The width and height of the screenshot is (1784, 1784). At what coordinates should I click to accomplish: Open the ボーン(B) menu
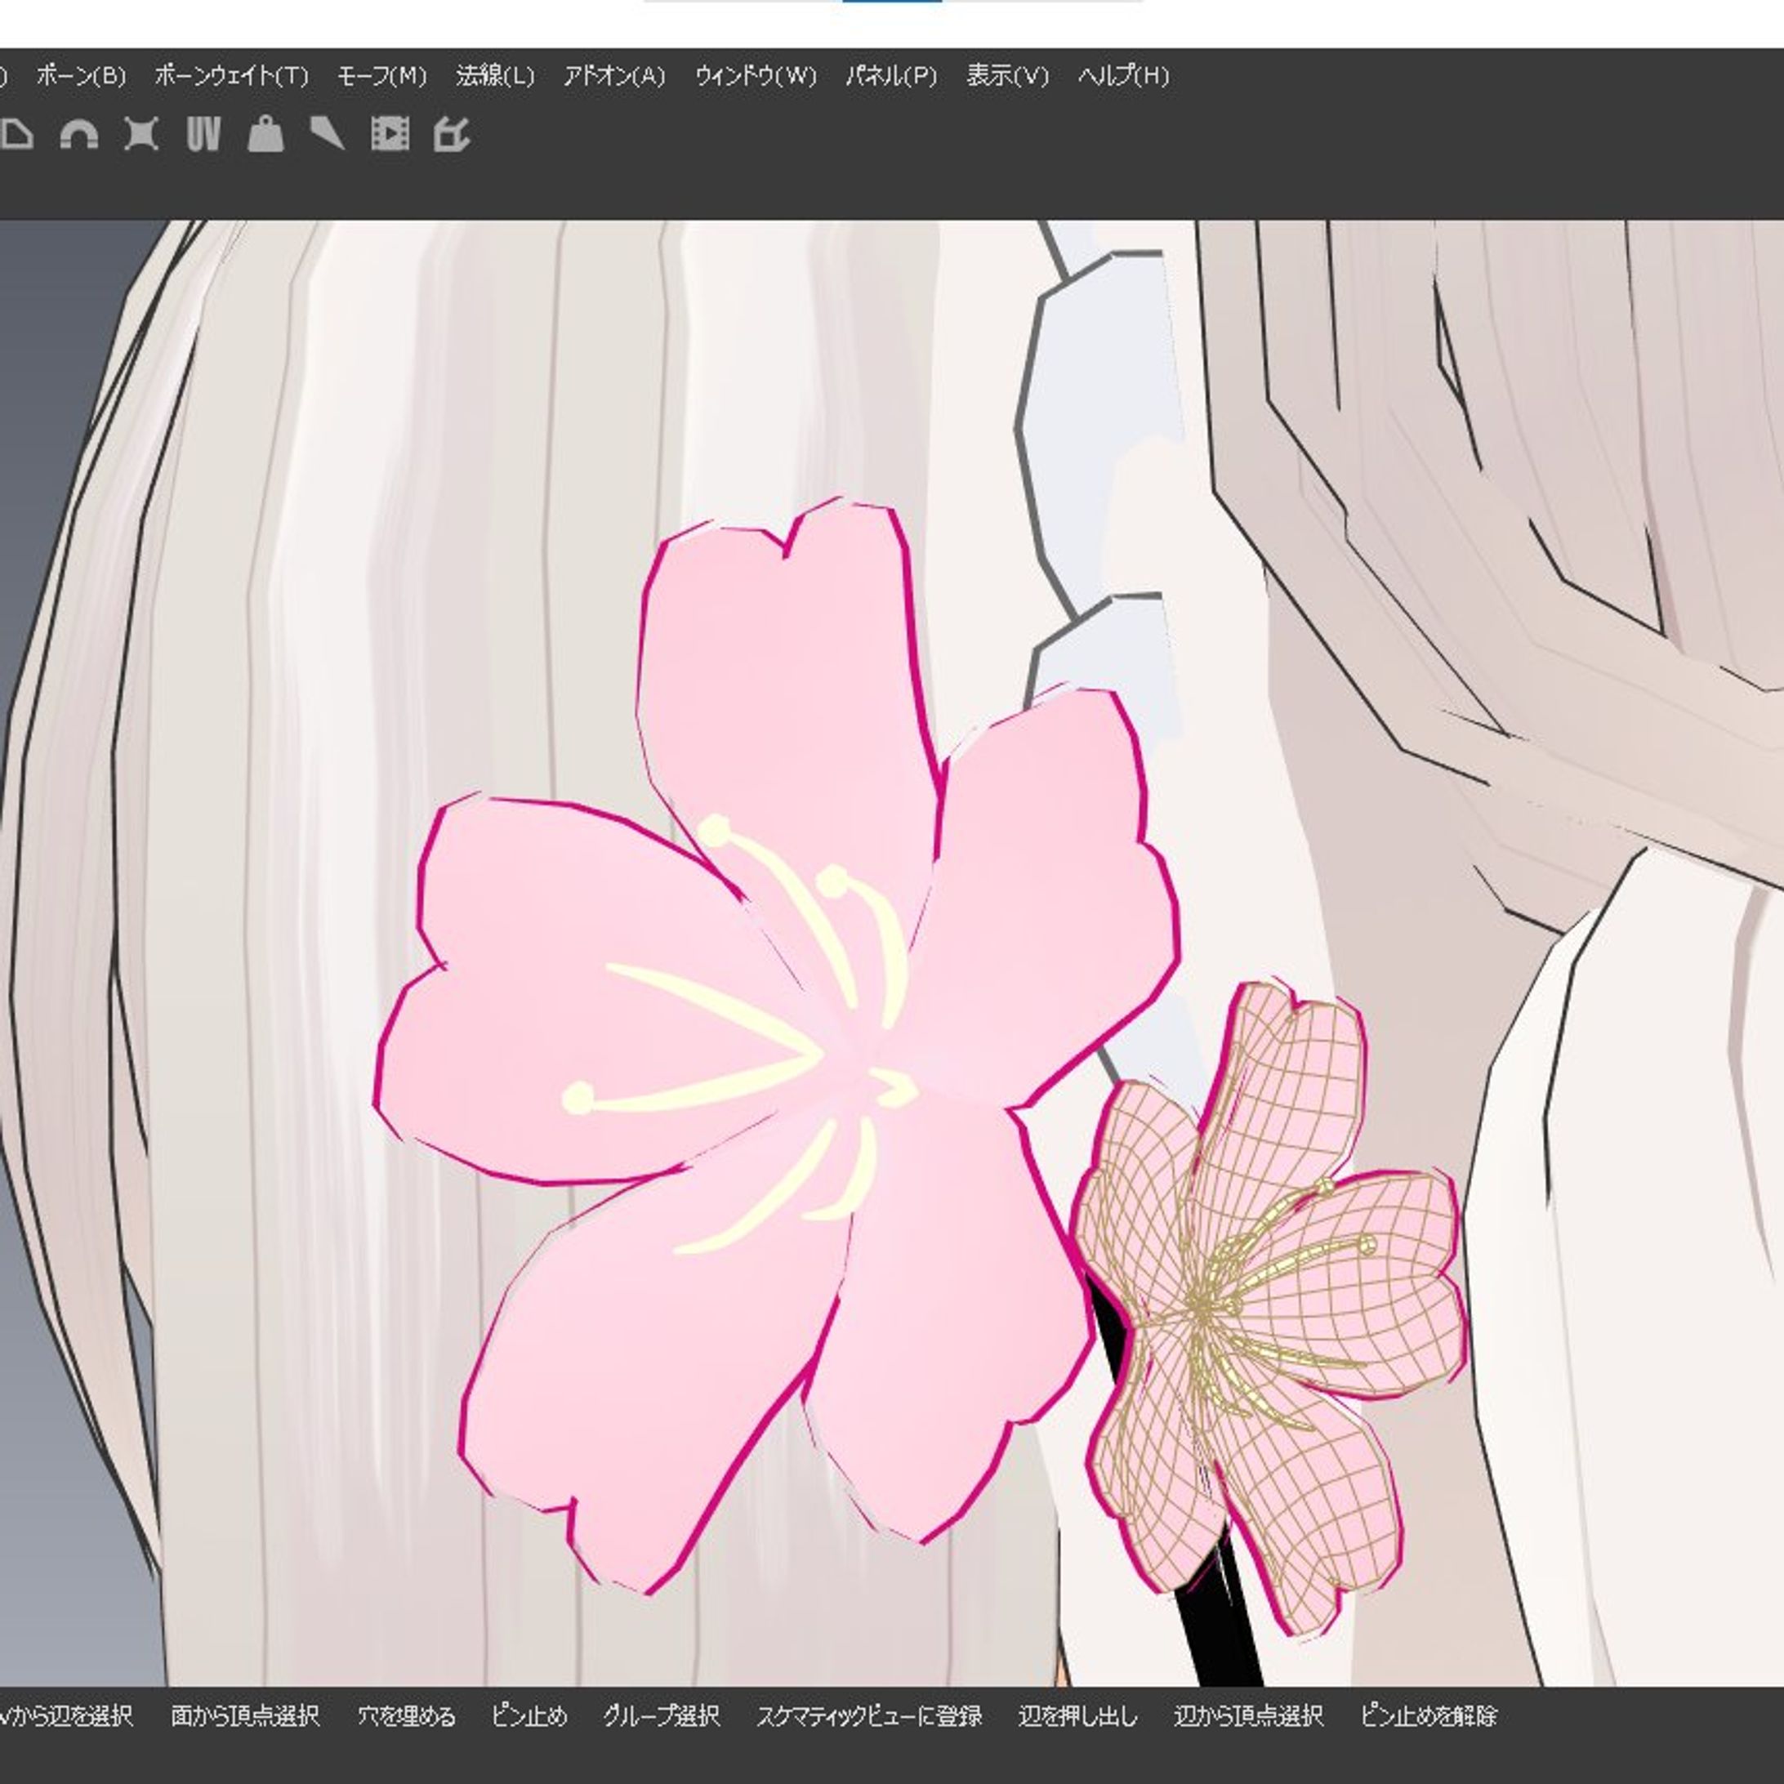coord(81,76)
